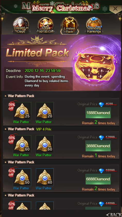The width and height of the screenshot is (122, 217).
Task: Select the Limited Pack tab icon
Action: (x=69, y=25)
